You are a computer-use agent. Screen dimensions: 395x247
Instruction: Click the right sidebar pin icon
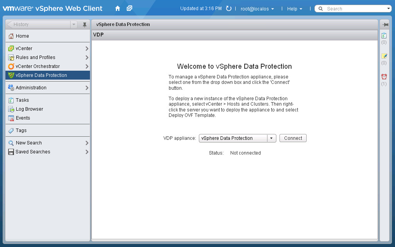point(385,24)
